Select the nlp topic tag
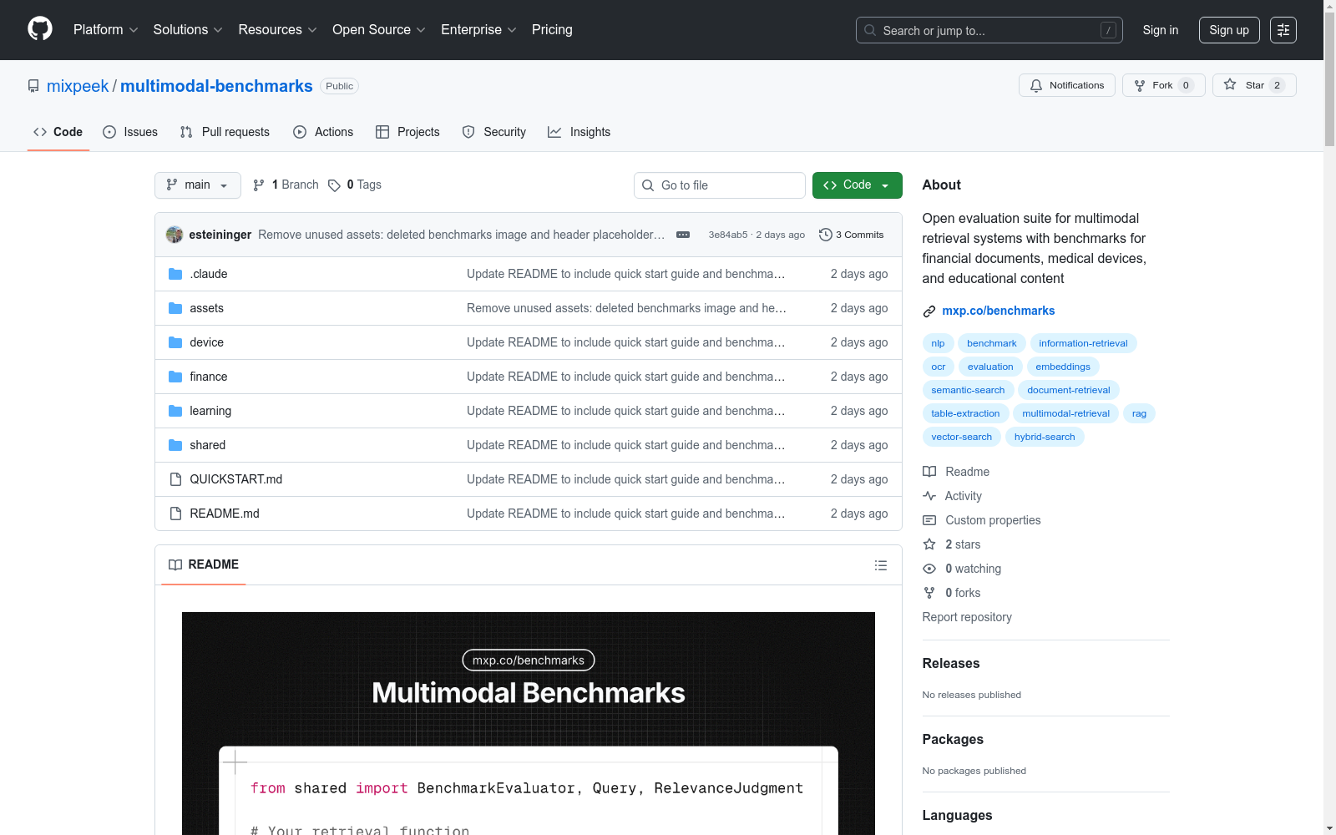The height and width of the screenshot is (835, 1336). 938,343
